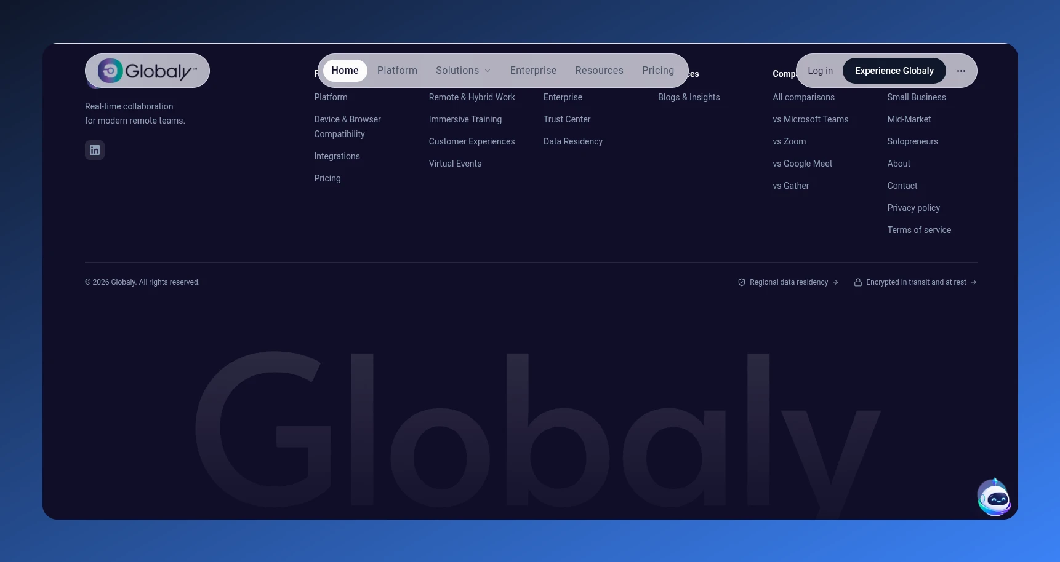The height and width of the screenshot is (562, 1060).
Task: Open Device & Browser Compatibility link
Action: [x=347, y=127]
